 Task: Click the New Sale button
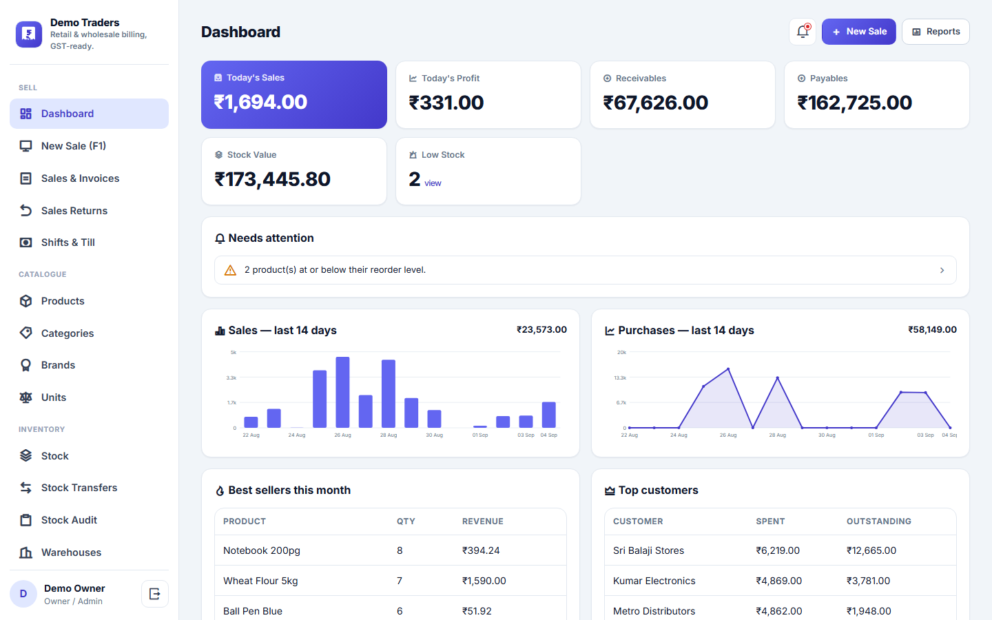859,32
